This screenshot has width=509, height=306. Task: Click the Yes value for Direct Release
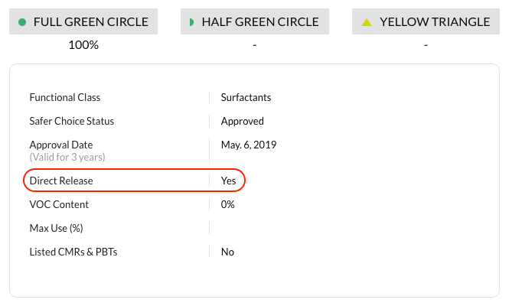coord(228,181)
